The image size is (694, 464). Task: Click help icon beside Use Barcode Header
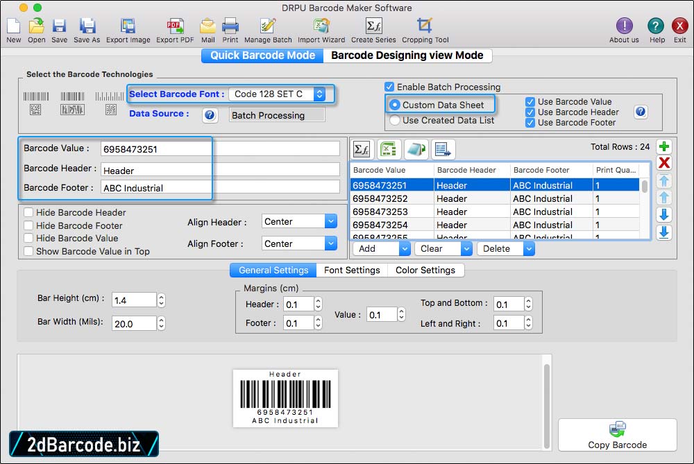coord(641,112)
